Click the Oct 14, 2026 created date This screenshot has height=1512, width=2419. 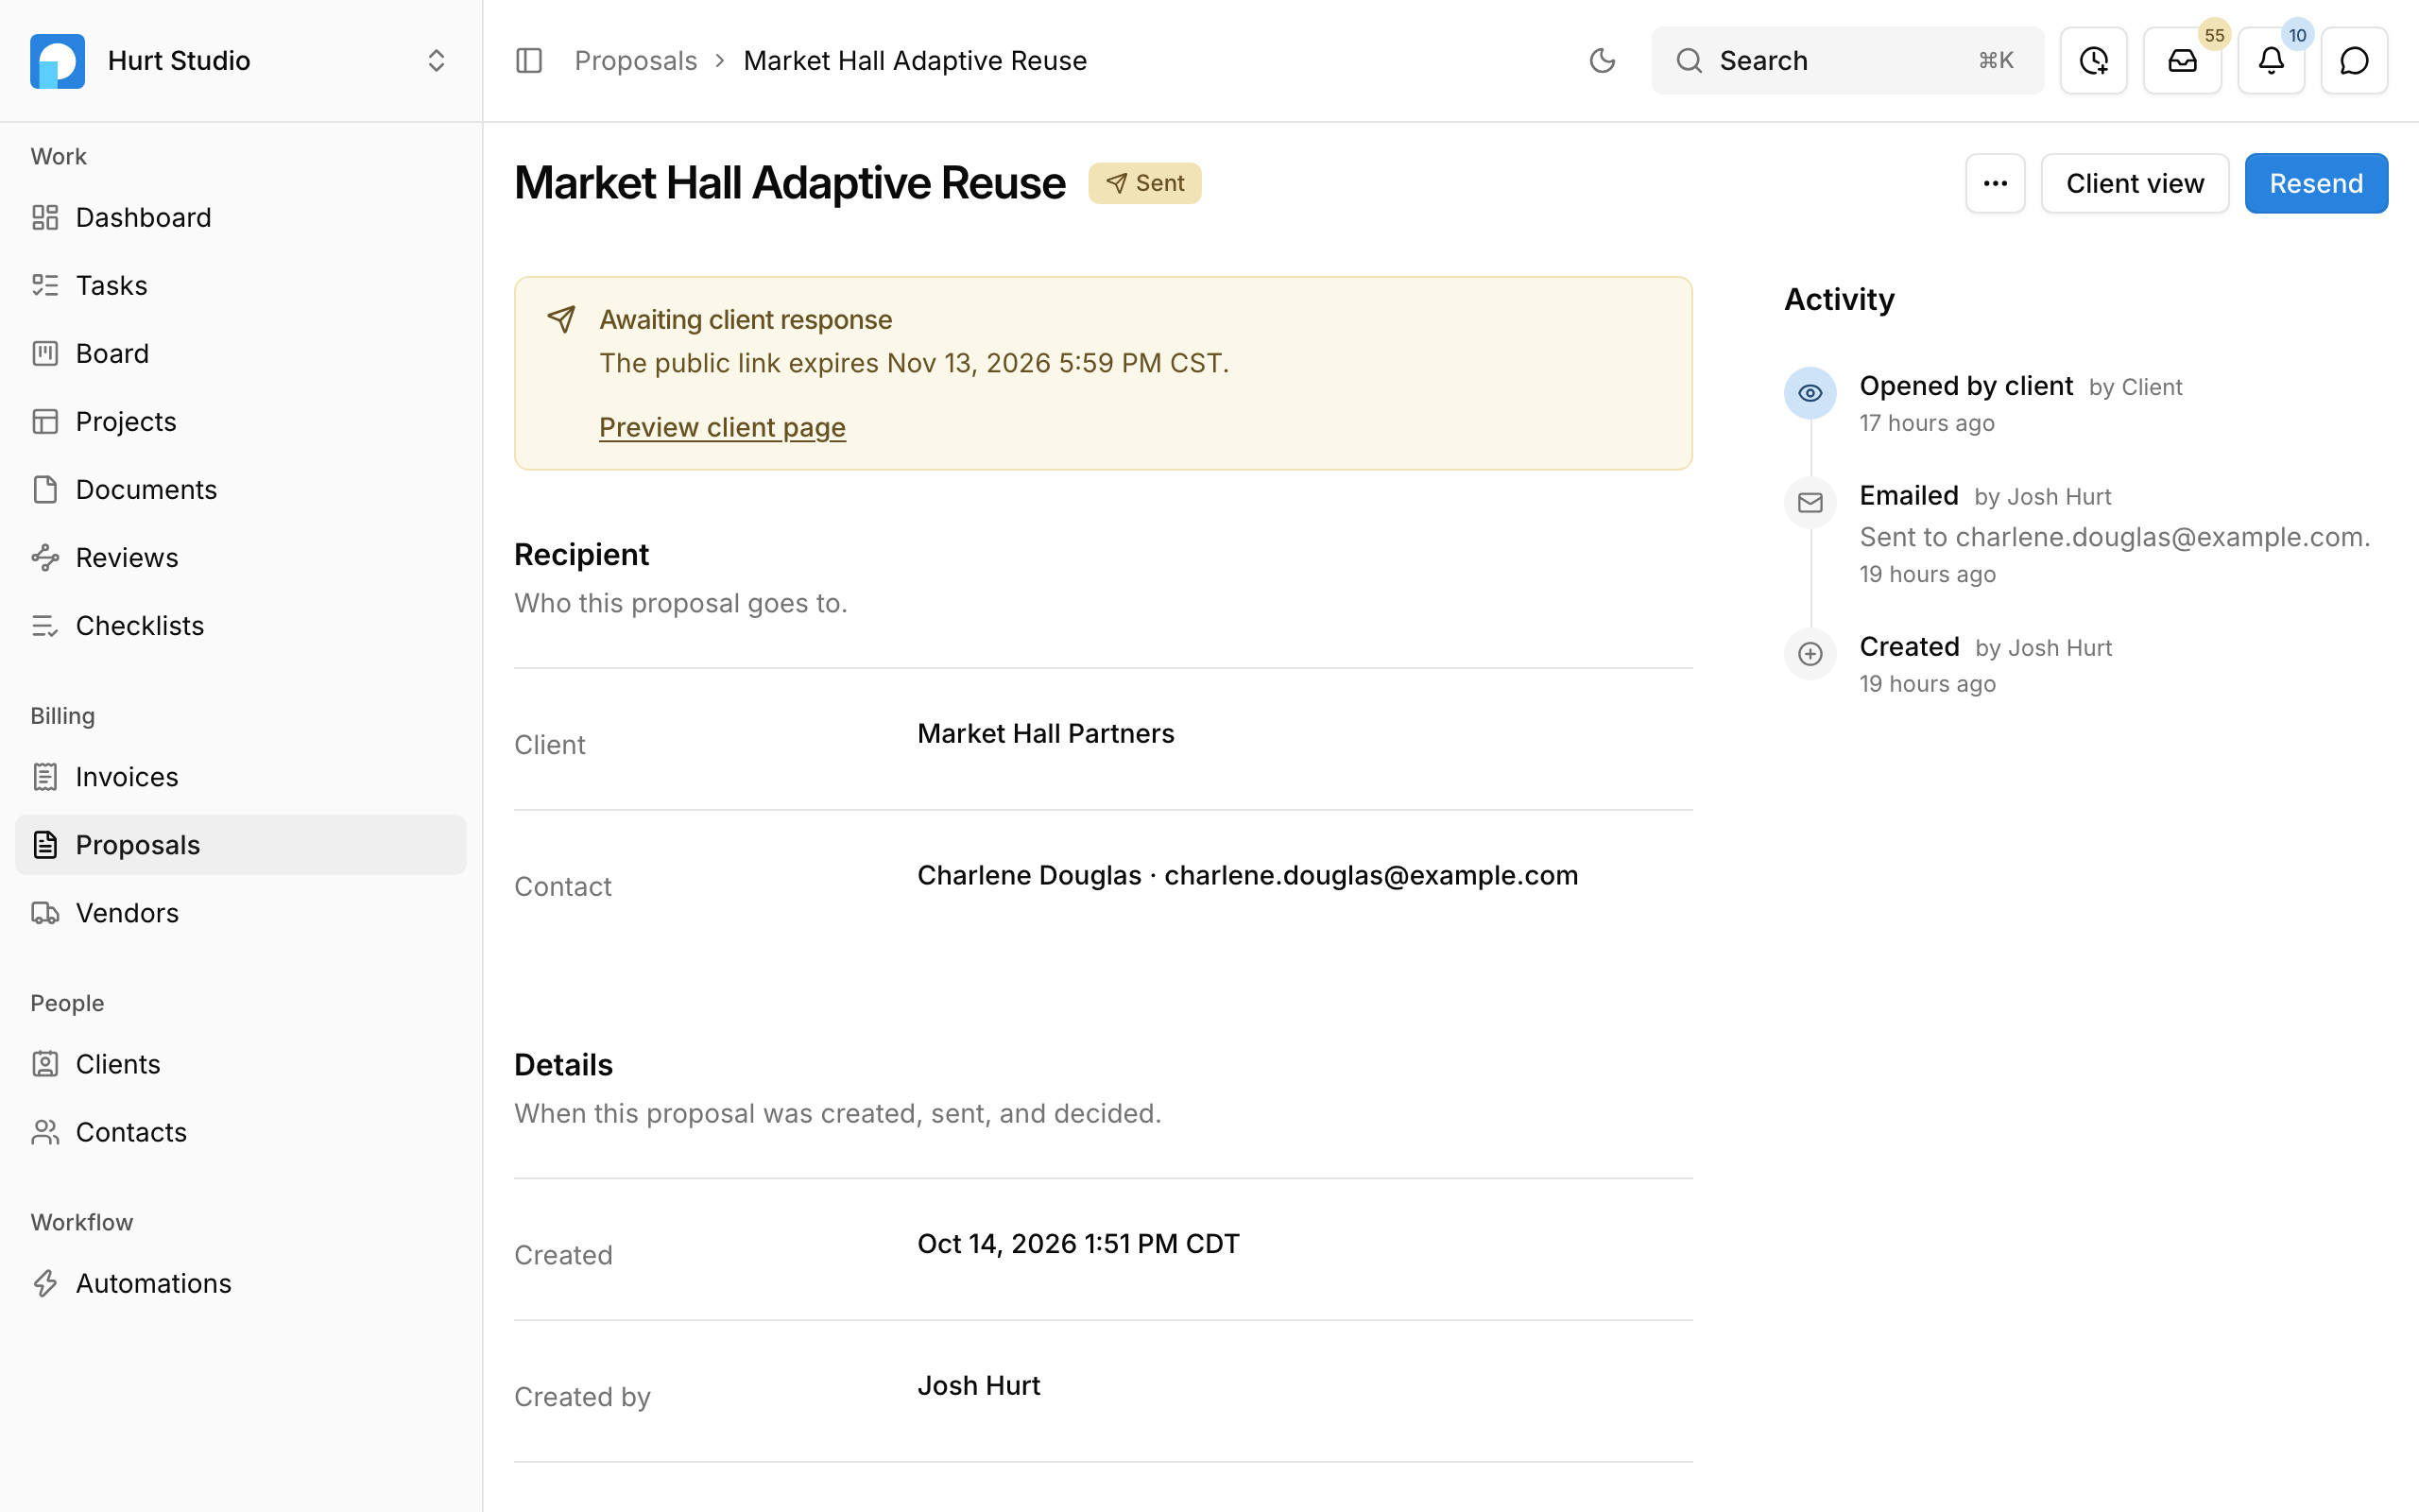[1078, 1244]
